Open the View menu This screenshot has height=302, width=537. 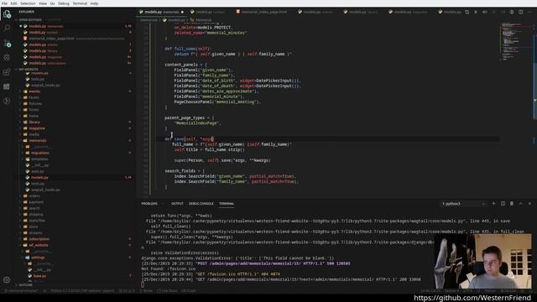coord(43,3)
